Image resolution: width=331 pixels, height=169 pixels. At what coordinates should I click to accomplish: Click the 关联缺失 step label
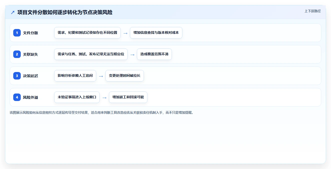coord(30,54)
